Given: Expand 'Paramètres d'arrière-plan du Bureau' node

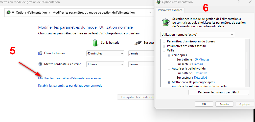Looking at the screenshot, I should click(x=164, y=41).
